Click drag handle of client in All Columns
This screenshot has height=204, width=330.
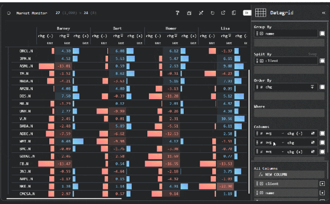257,184
